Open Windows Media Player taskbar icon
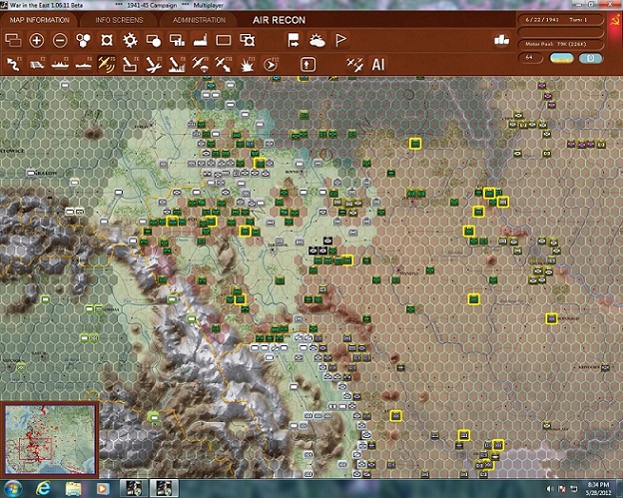This screenshot has height=498, width=623. 102,488
